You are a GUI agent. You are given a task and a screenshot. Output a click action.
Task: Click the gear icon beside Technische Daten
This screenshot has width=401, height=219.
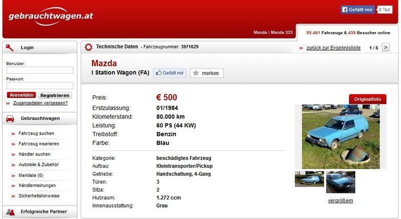pyautogui.click(x=89, y=47)
